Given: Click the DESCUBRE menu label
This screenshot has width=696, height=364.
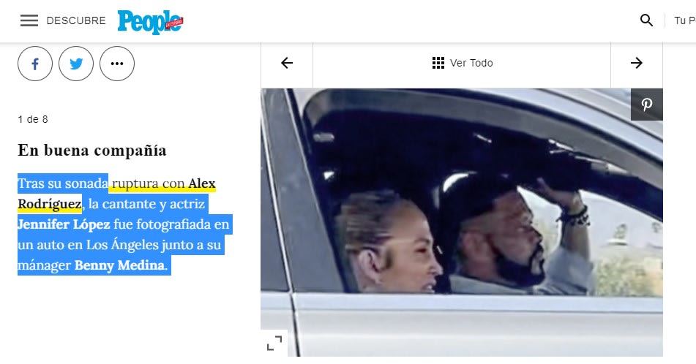Looking at the screenshot, I should (x=76, y=20).
